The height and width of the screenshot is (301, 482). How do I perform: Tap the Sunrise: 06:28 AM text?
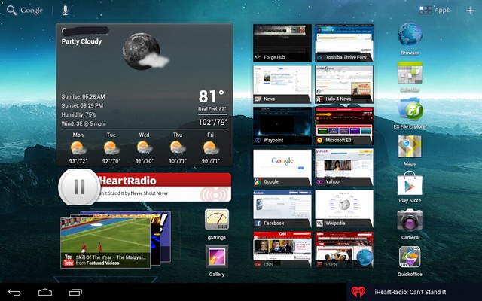[83, 96]
